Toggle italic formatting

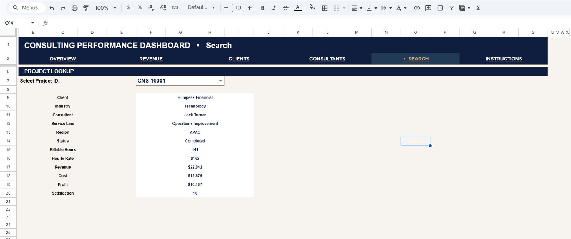274,8
